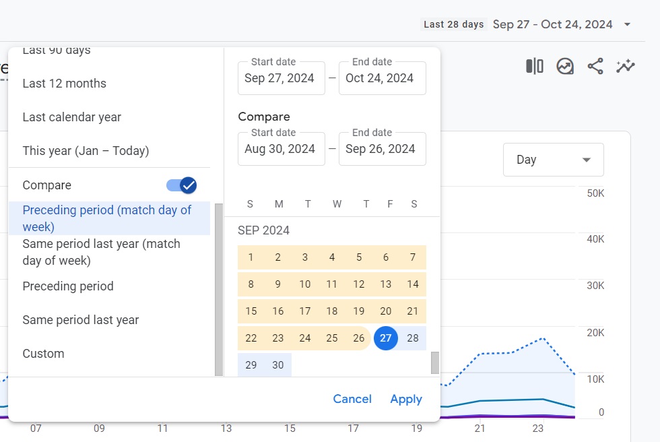Image resolution: width=660 pixels, height=442 pixels.
Task: Expand the calendar panel scrollbar
Action: click(x=435, y=364)
